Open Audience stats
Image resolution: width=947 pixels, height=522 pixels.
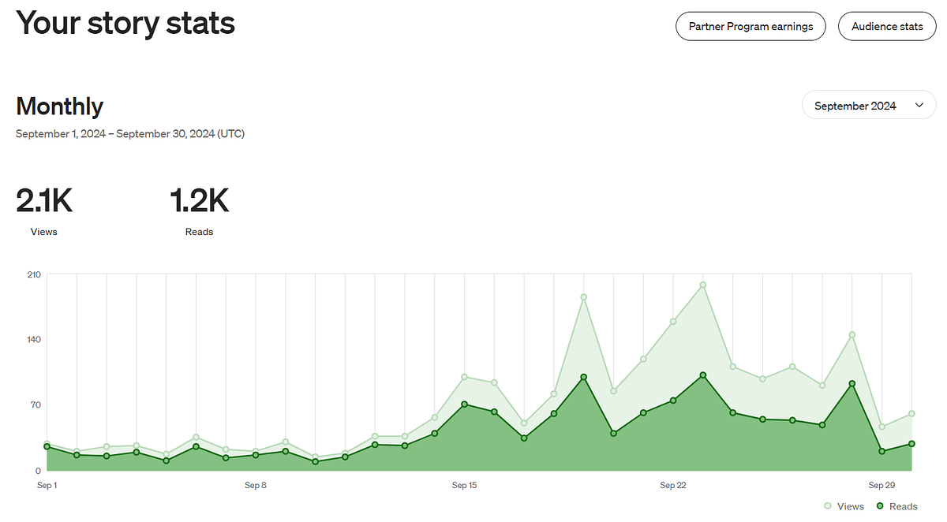887,26
